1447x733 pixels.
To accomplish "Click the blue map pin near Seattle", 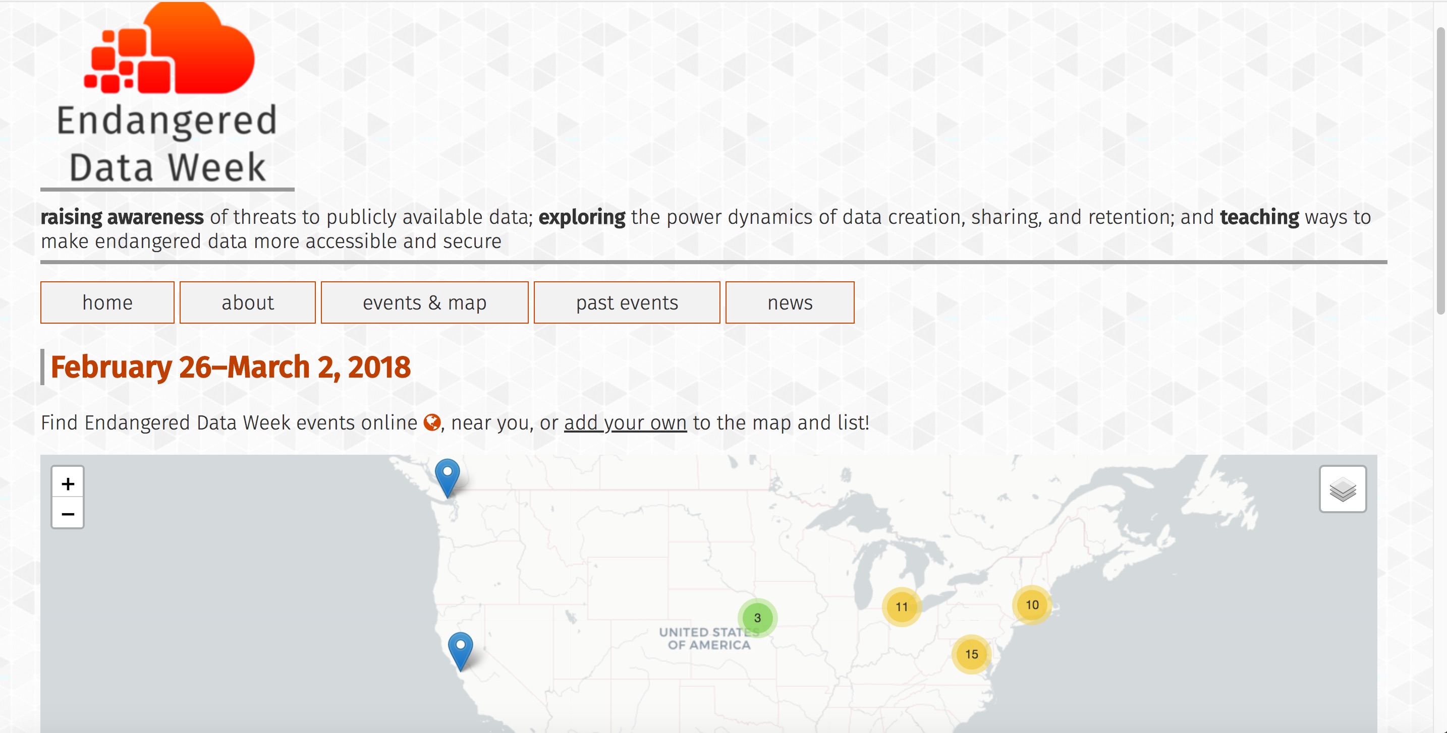I will 447,475.
